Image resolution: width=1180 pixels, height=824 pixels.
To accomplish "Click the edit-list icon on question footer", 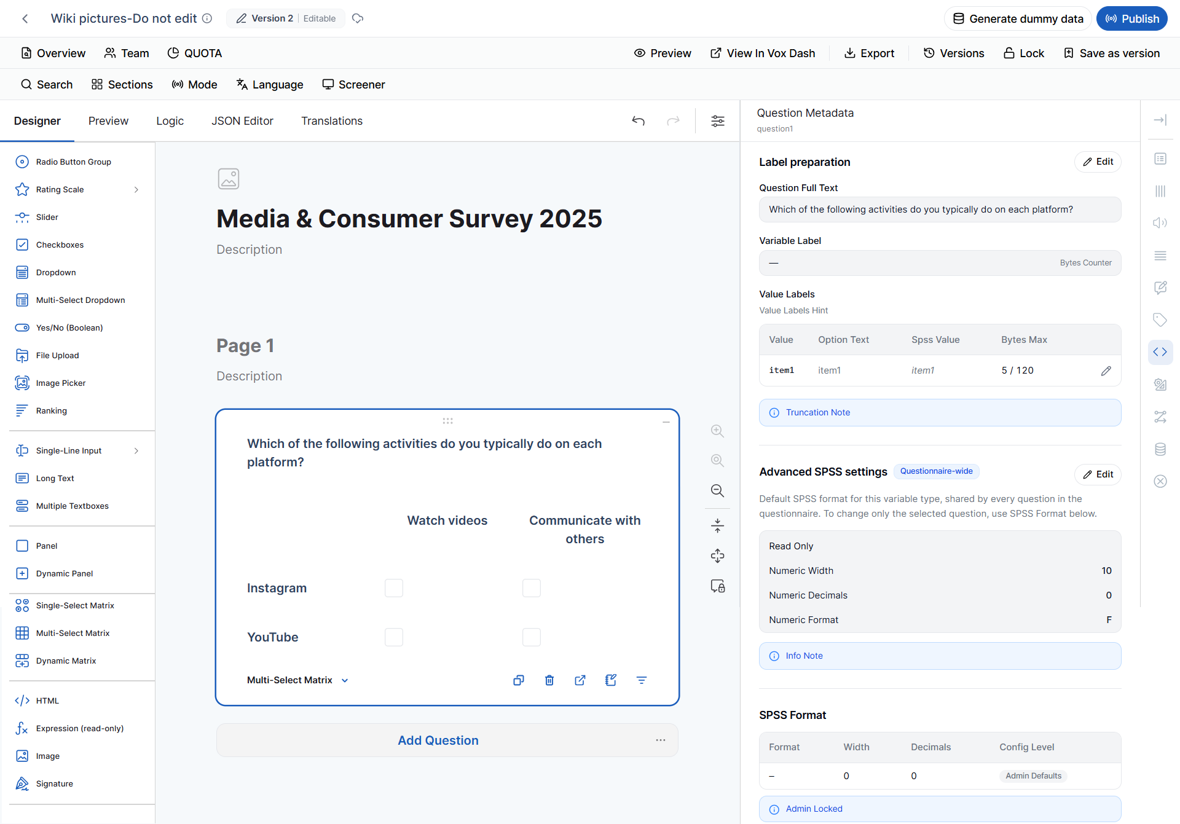I will (x=611, y=680).
